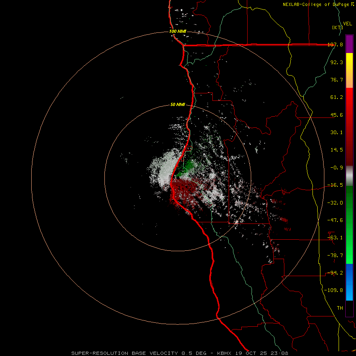Click the -78.7 velocity scale value
Screen dimensions: 356x356
[335, 256]
